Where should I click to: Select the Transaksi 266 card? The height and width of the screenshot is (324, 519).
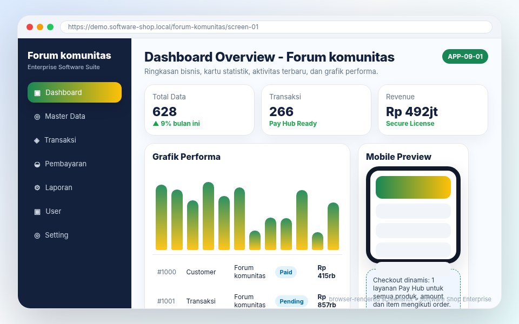pos(316,110)
